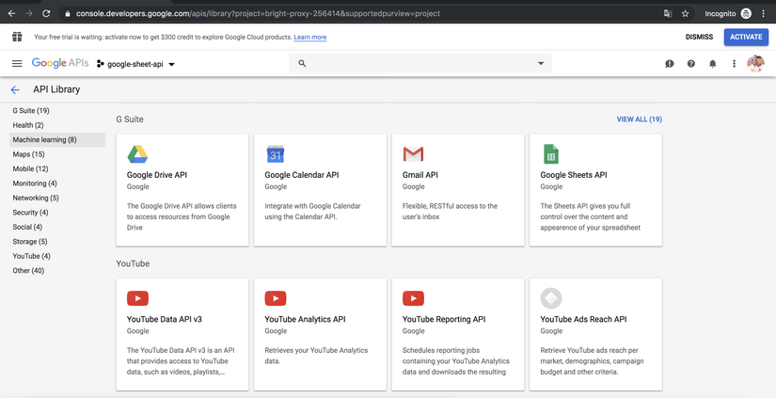Select Machine learning category filter

(x=45, y=140)
